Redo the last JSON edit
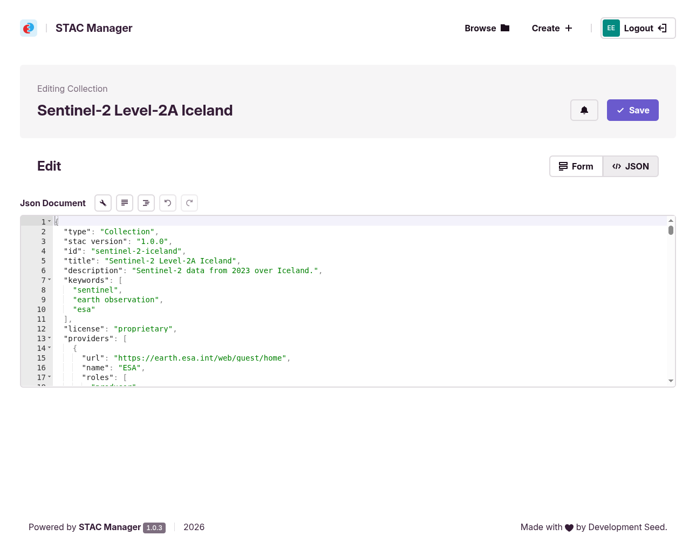 [x=189, y=203]
